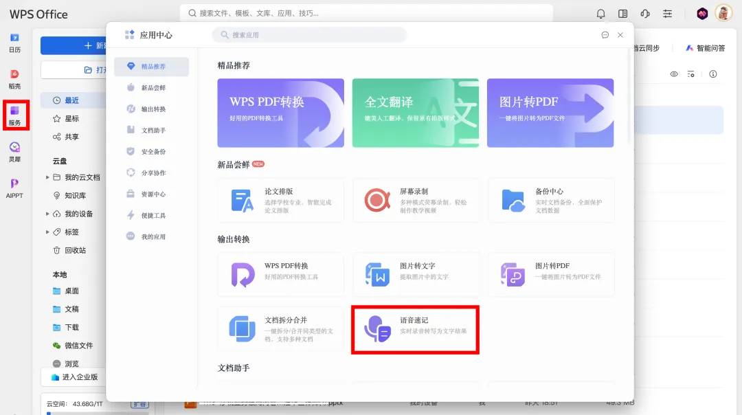Screen dimensions: 742x415
Task: Click the info icon in main window toolbar
Action: (x=712, y=74)
